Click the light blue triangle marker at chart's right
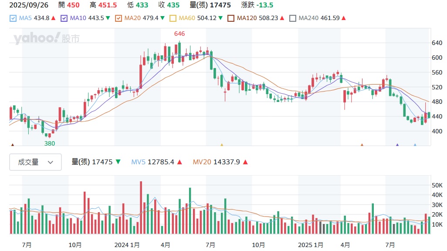This screenshot has width=447, height=251. [415, 145]
